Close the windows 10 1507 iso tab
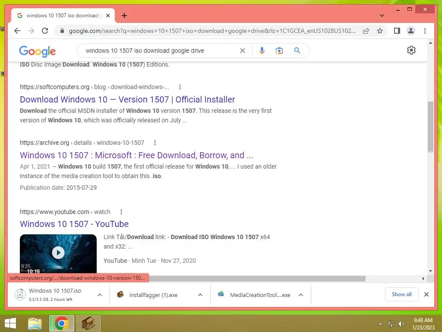Image resolution: width=442 pixels, height=332 pixels. click(x=107, y=16)
